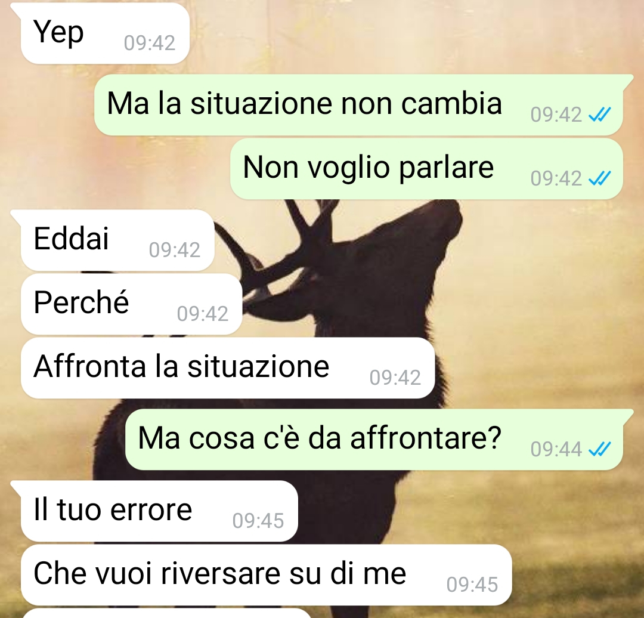
Task: Click the double-check ticks beside 09:44
Action: tap(600, 449)
